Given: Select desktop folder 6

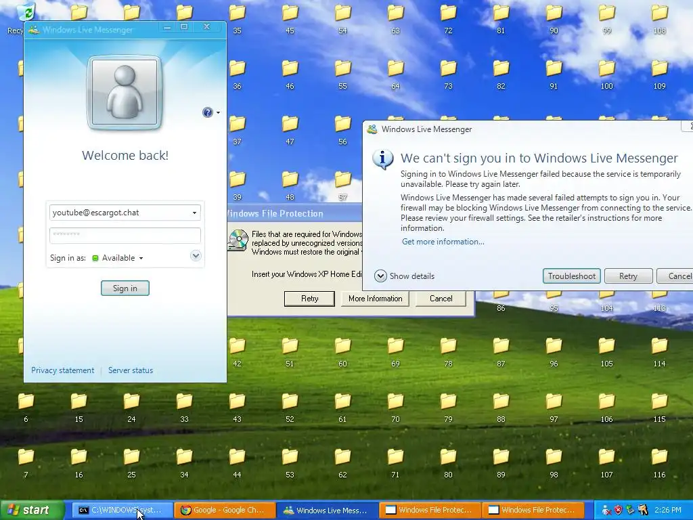Looking at the screenshot, I should pos(26,408).
